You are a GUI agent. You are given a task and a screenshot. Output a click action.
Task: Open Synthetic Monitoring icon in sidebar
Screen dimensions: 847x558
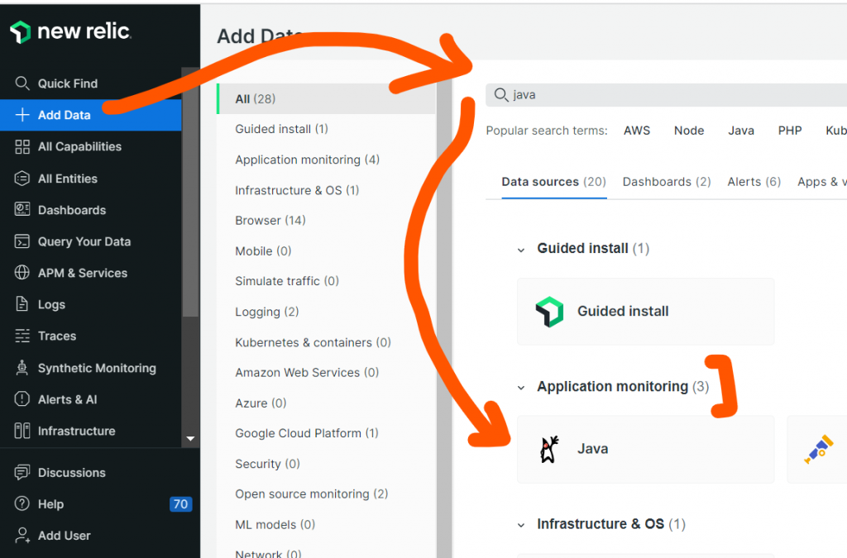22,368
